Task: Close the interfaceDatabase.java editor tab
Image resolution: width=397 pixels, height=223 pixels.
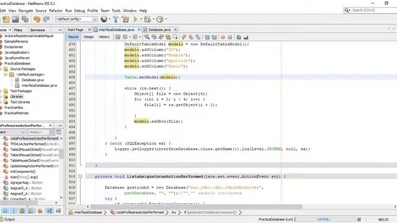Action: [x=139, y=30]
